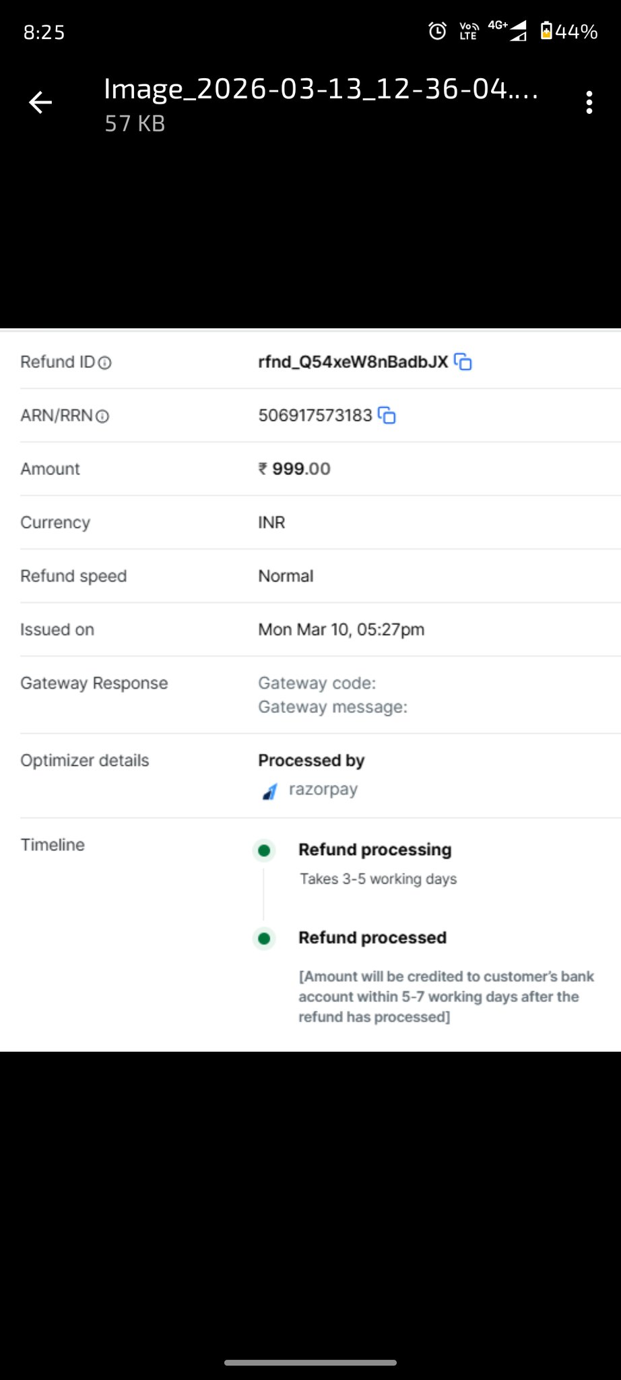
Task: Tap the 4G+ signal icon
Action: click(509, 30)
